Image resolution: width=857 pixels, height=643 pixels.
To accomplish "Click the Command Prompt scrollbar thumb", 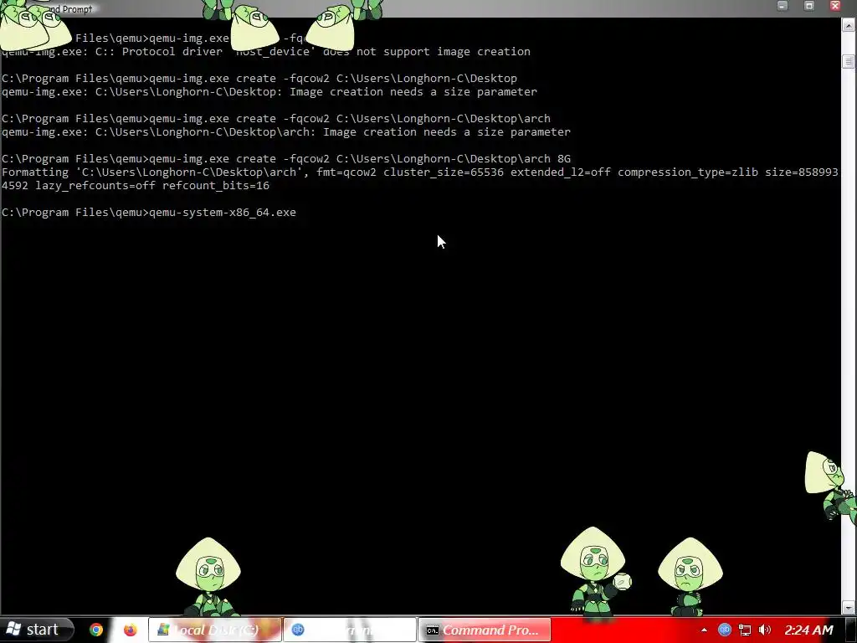I will point(849,61).
